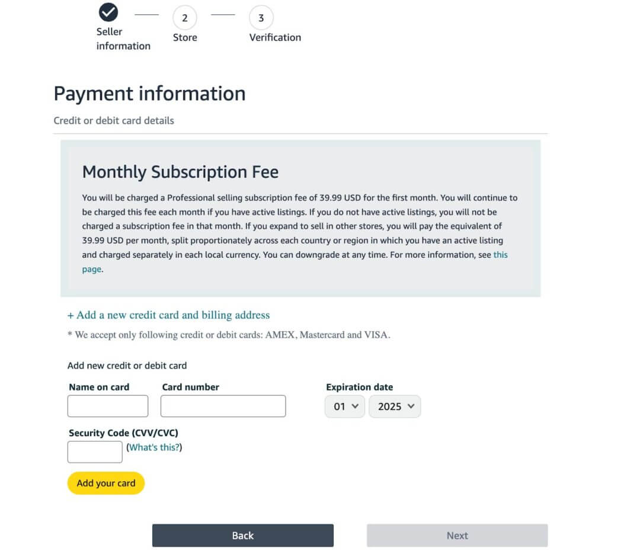Expand the add new credit card and billing address section
The width and height of the screenshot is (640, 557).
pyautogui.click(x=168, y=315)
